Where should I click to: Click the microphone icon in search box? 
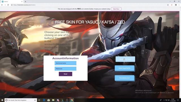point(35,100)
